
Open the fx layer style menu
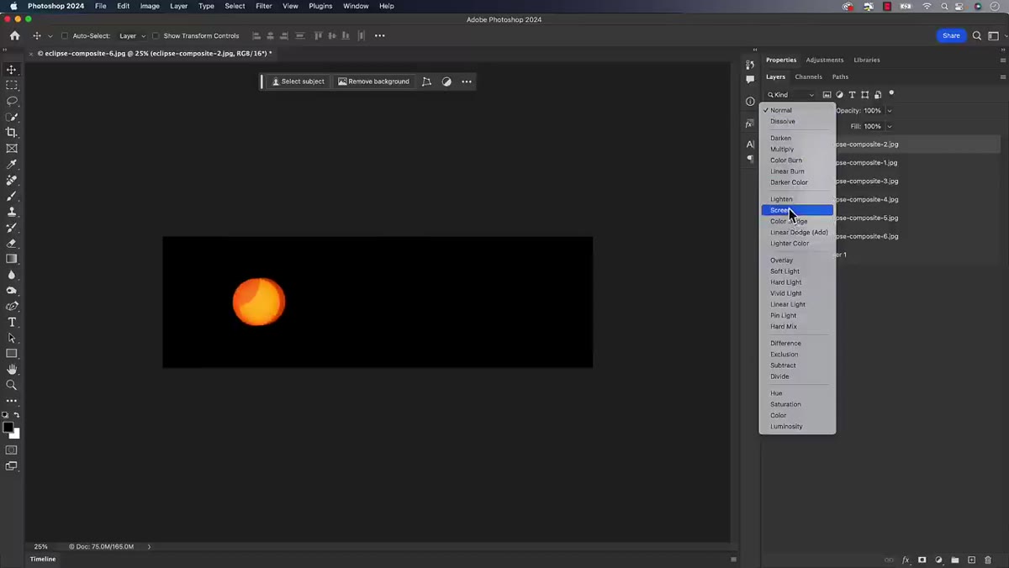pos(906,560)
